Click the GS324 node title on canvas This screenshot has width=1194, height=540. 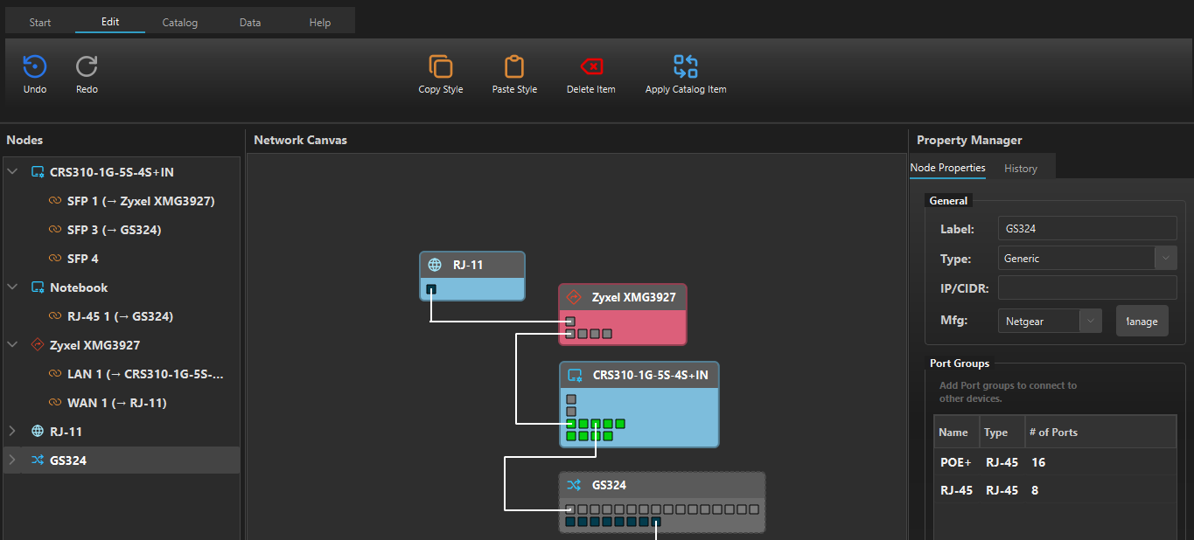pyautogui.click(x=609, y=485)
